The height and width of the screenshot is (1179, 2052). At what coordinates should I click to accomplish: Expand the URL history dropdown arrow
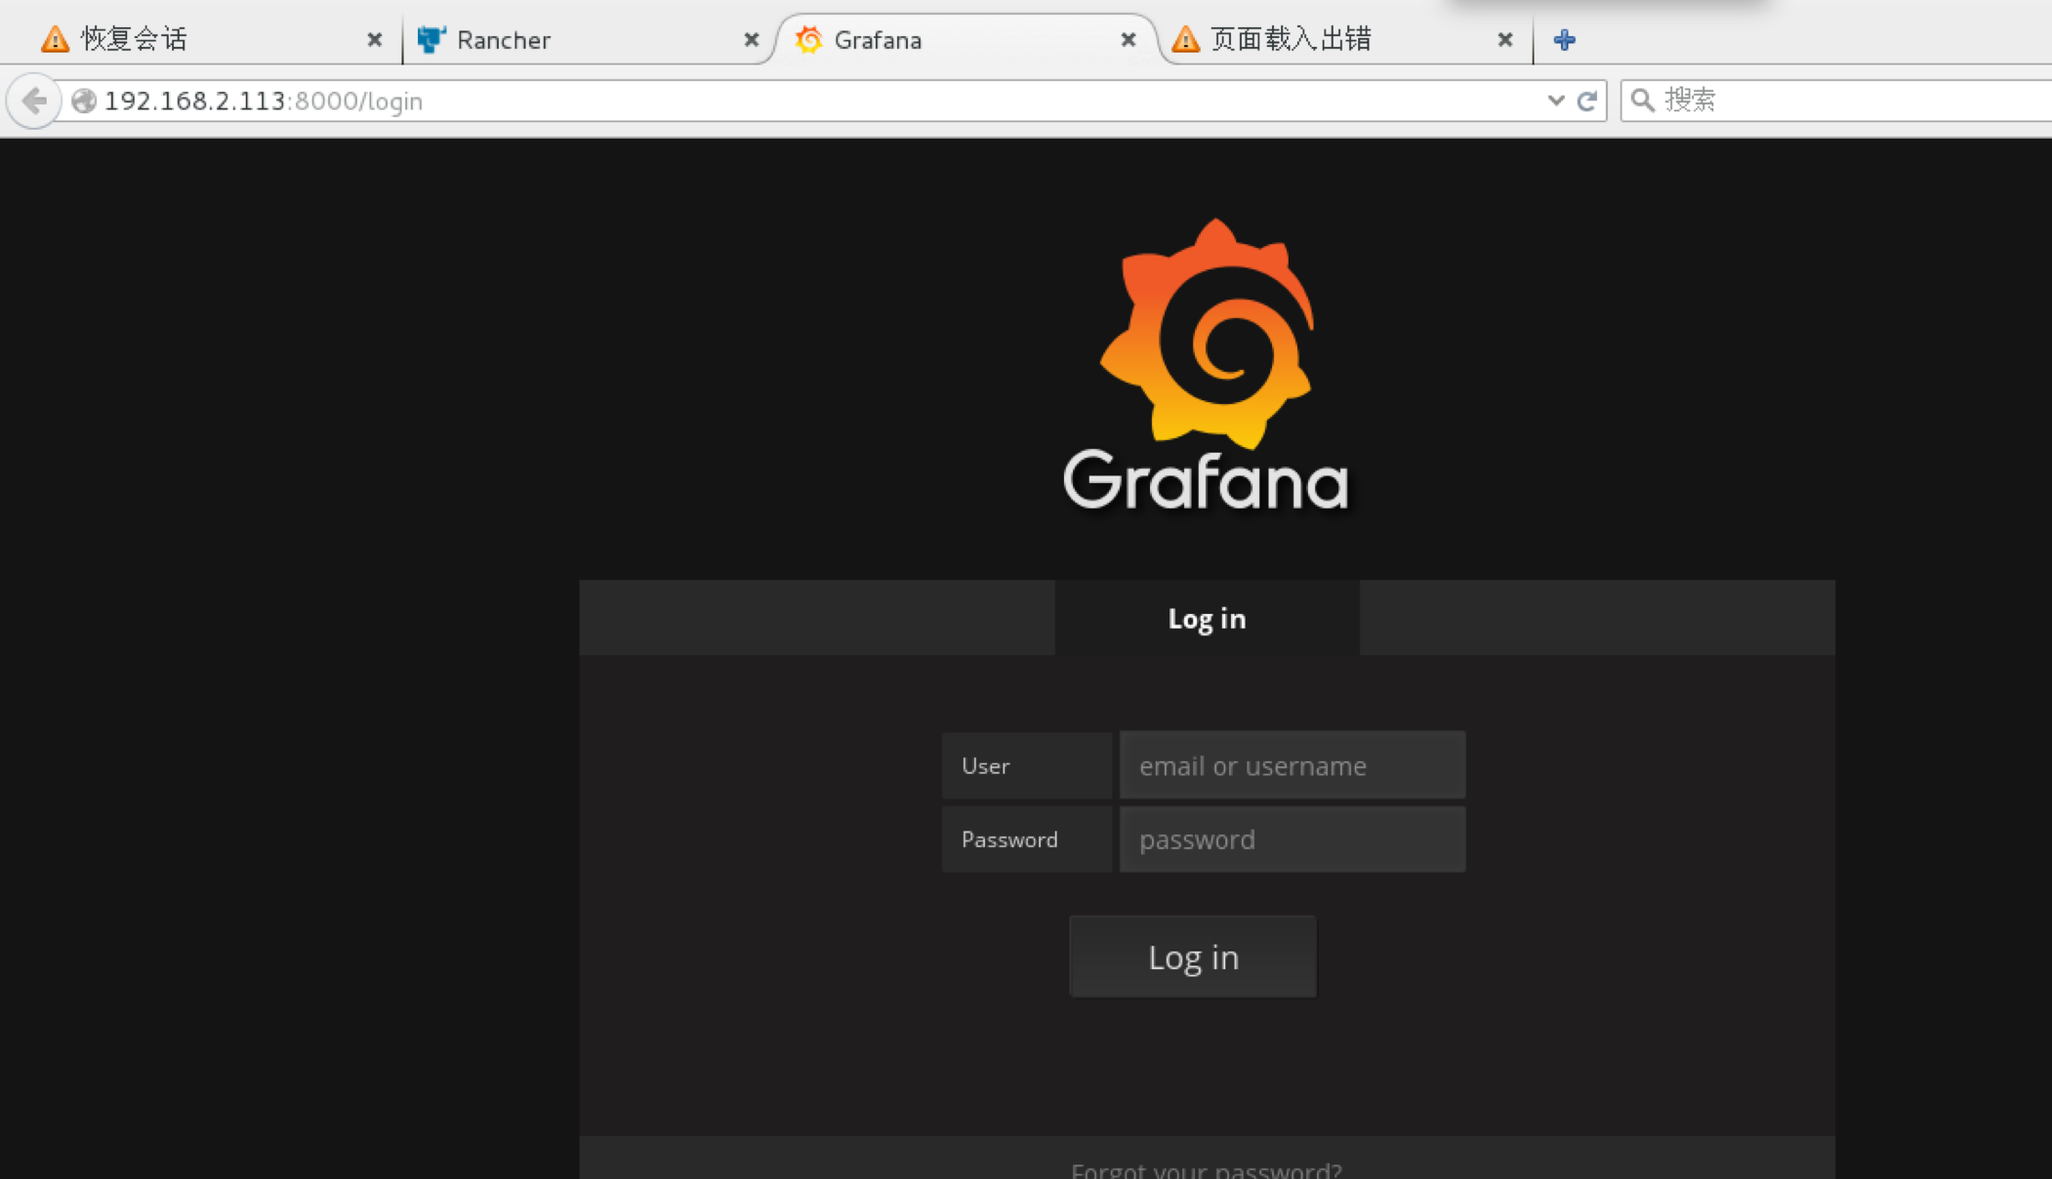pyautogui.click(x=1555, y=101)
